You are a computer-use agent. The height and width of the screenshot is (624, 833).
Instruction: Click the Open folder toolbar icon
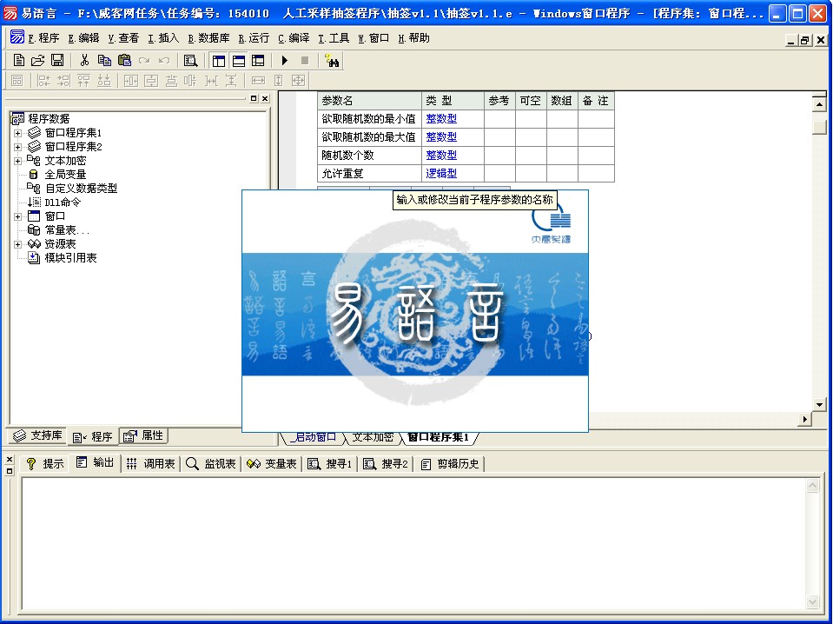tap(37, 61)
